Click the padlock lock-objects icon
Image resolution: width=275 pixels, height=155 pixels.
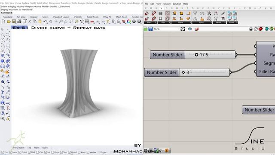[119, 22]
